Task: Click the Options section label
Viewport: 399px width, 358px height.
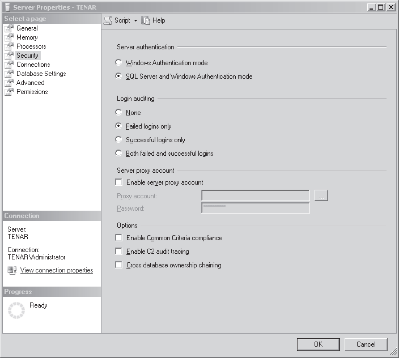Action: tap(127, 225)
